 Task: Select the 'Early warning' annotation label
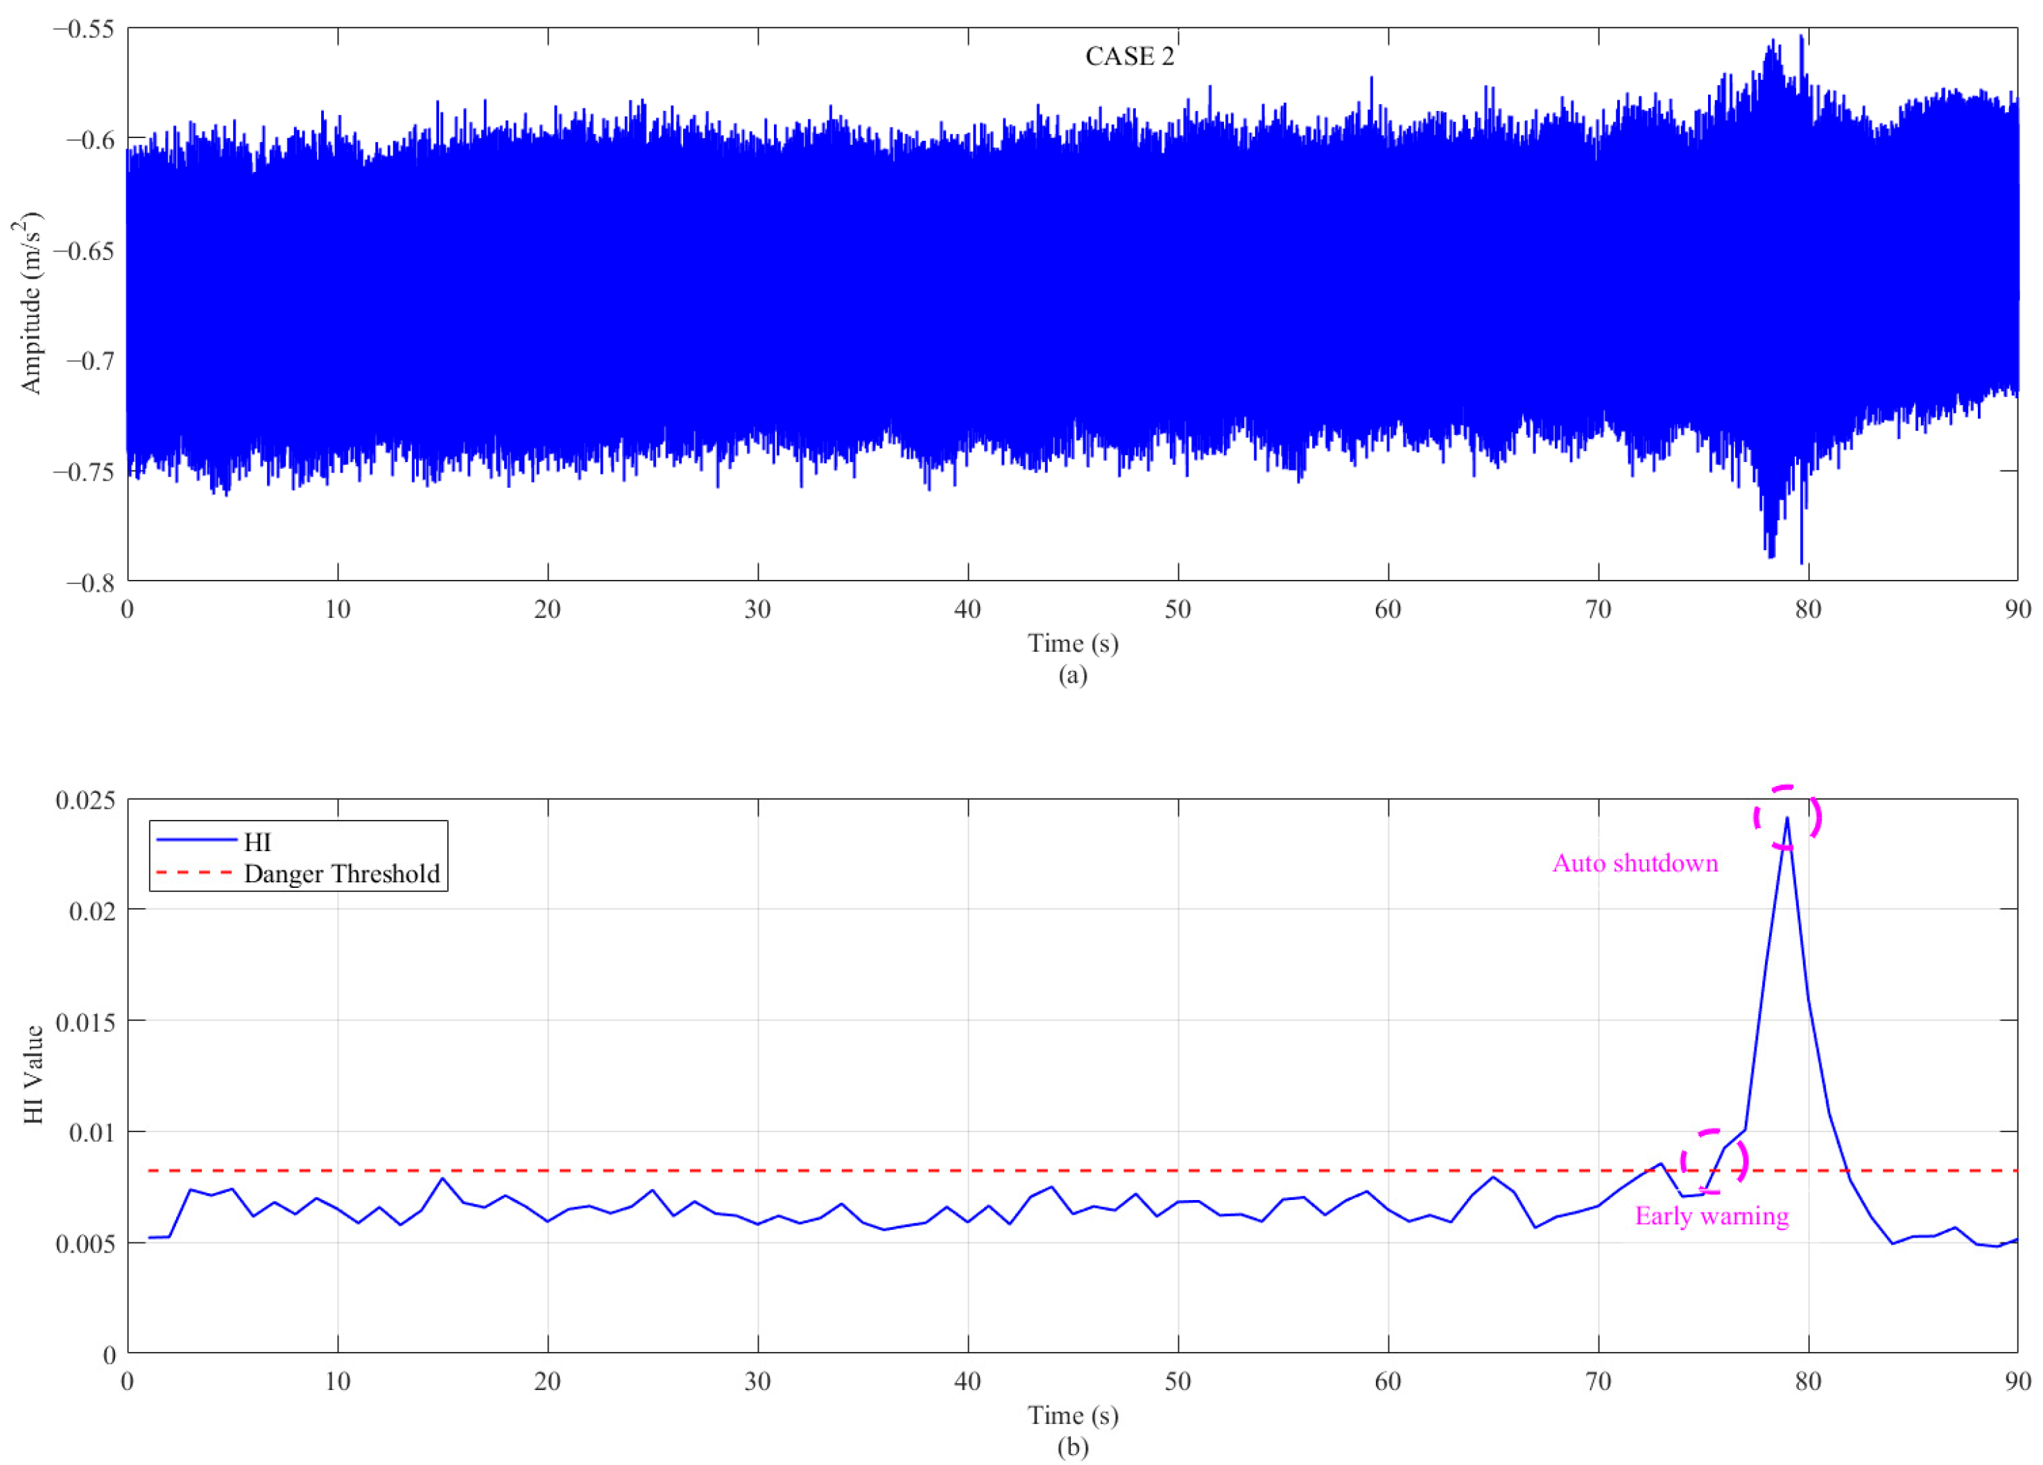pos(1712,1217)
